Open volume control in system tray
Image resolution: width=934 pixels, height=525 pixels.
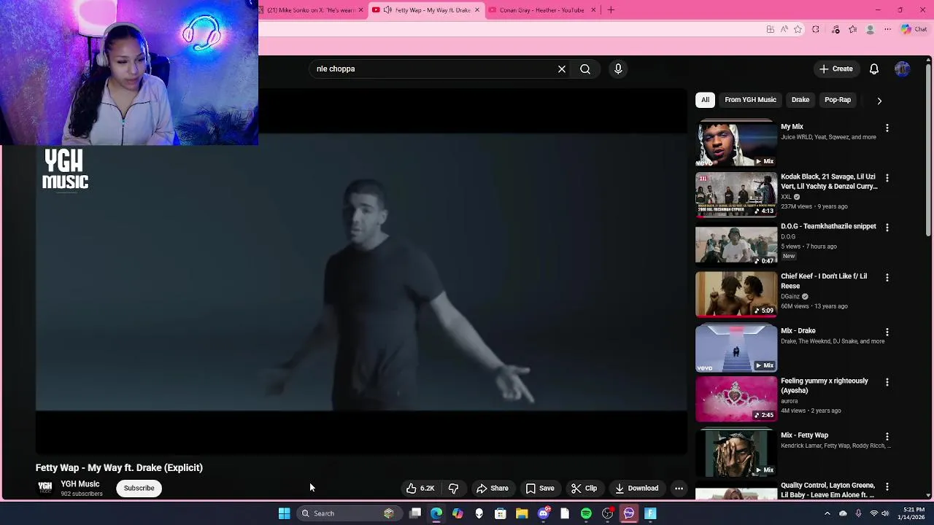pyautogui.click(x=886, y=513)
